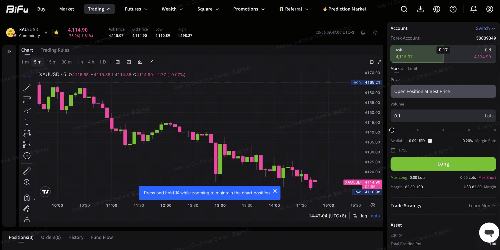Click the green Long button
The width and height of the screenshot is (500, 250).
(x=443, y=164)
